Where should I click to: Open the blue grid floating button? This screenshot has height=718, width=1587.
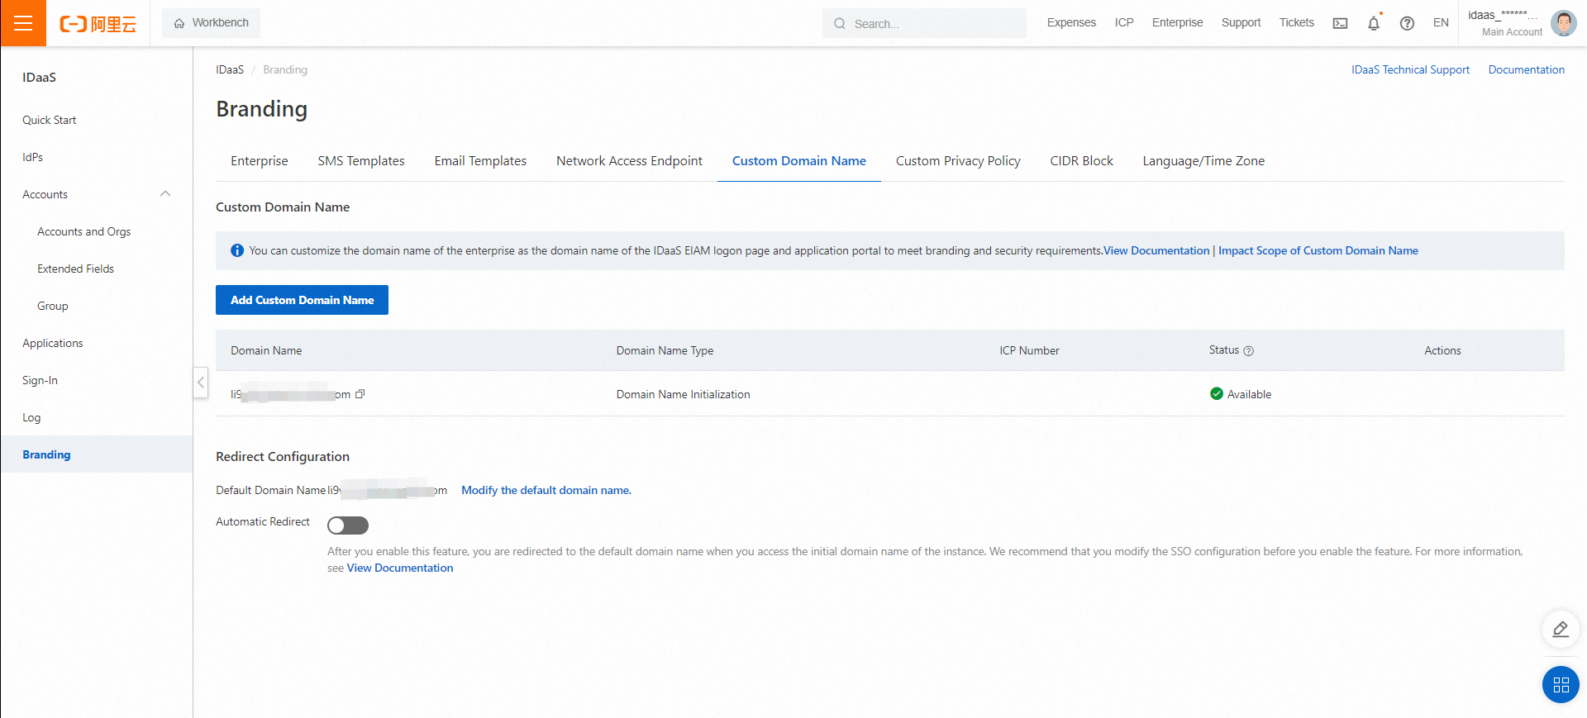(1561, 685)
